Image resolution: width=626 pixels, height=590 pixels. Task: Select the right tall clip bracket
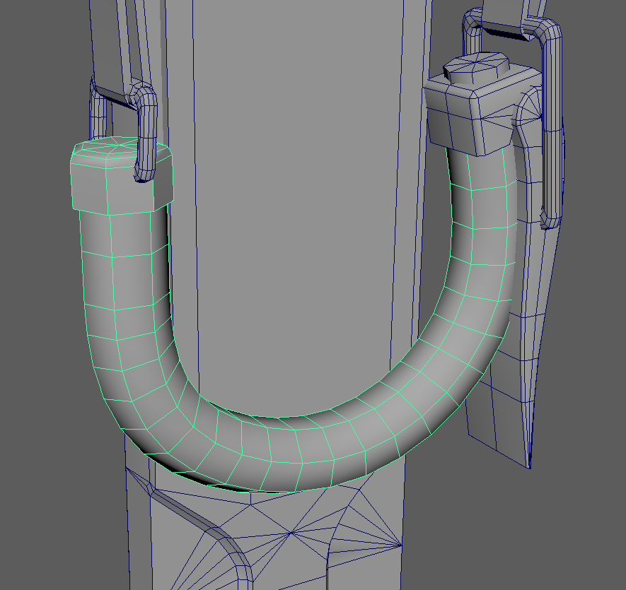(551, 119)
